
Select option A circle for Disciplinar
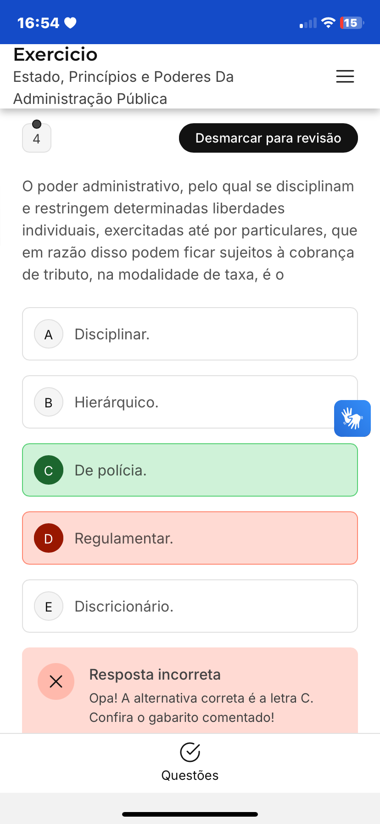49,334
